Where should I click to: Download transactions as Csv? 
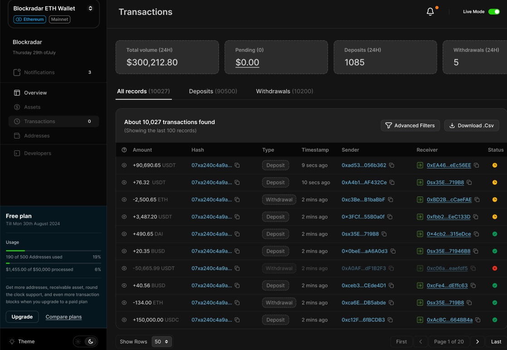472,125
